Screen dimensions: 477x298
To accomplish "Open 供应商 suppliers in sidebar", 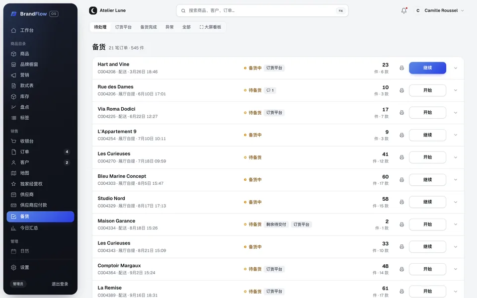I will (40, 194).
